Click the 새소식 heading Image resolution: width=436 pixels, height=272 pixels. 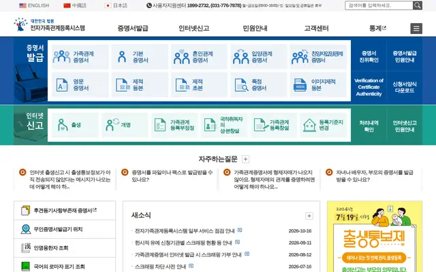point(141,216)
